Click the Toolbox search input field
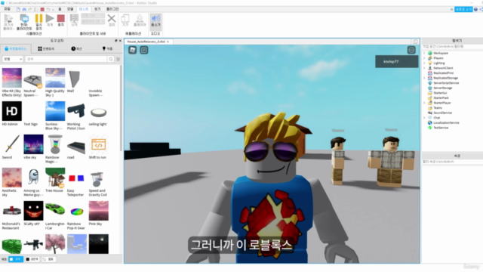The height and width of the screenshot is (272, 483). tap(66, 59)
